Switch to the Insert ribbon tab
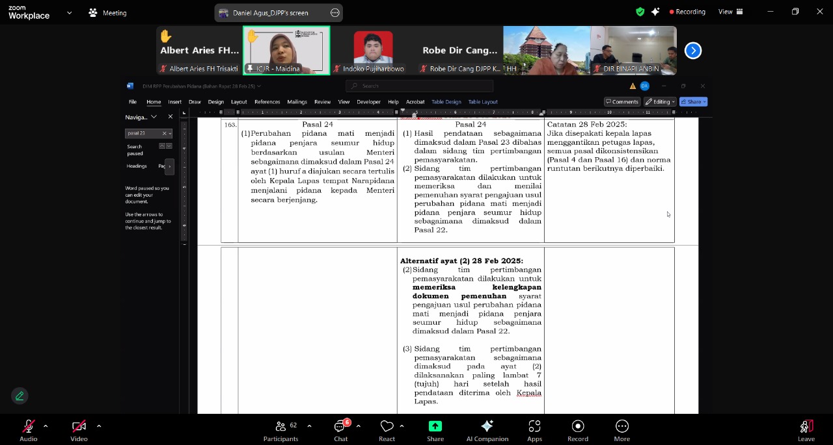The width and height of the screenshot is (833, 445). point(174,102)
